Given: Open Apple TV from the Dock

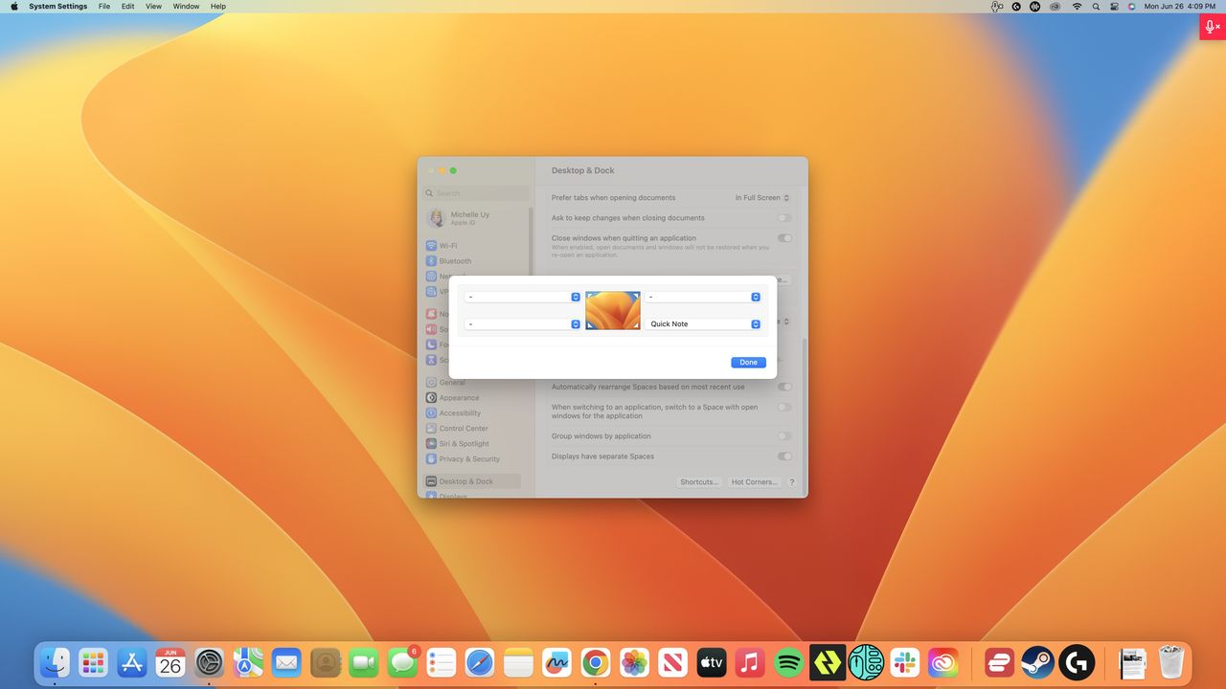Looking at the screenshot, I should coord(712,662).
